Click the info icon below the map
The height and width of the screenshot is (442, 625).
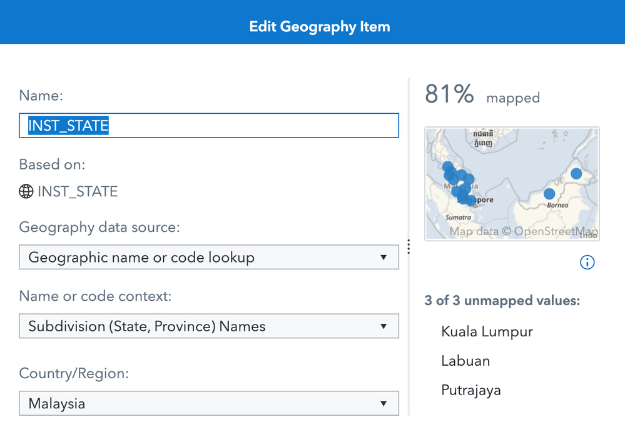coord(587,263)
